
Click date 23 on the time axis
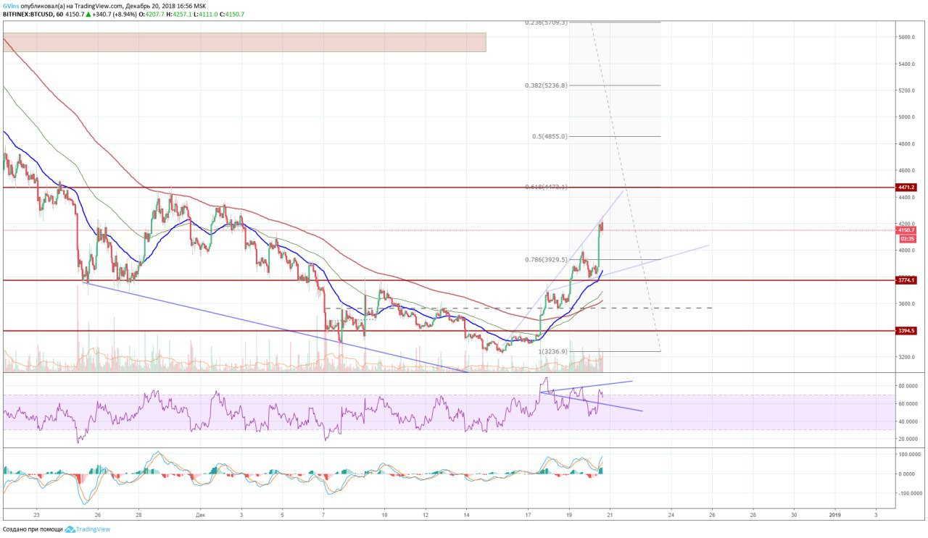coord(36,515)
